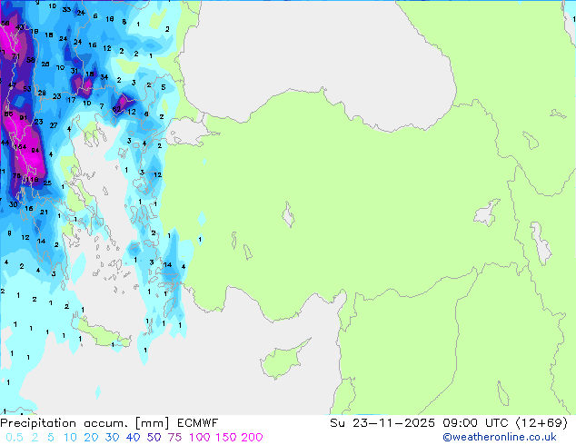Click the 7 precipitation value
The image size is (576, 445).
pyautogui.click(x=102, y=106)
